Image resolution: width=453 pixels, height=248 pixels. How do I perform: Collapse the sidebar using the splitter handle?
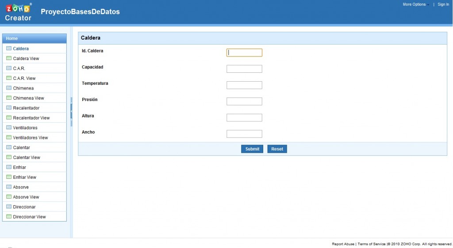(x=71, y=112)
